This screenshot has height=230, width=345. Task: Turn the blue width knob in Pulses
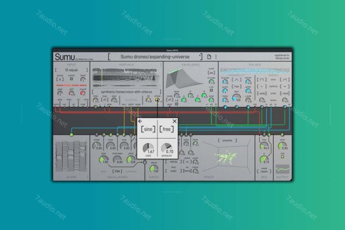coord(248,91)
